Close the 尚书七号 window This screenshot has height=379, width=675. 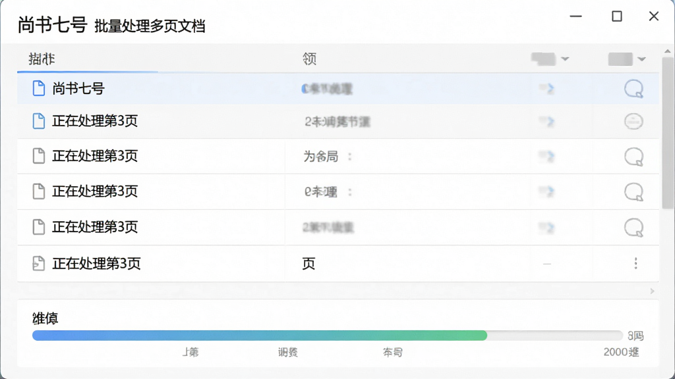click(653, 16)
